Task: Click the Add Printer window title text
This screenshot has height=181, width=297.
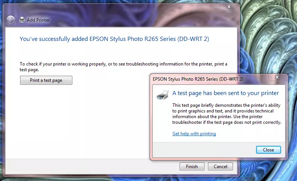Action: tap(38, 20)
